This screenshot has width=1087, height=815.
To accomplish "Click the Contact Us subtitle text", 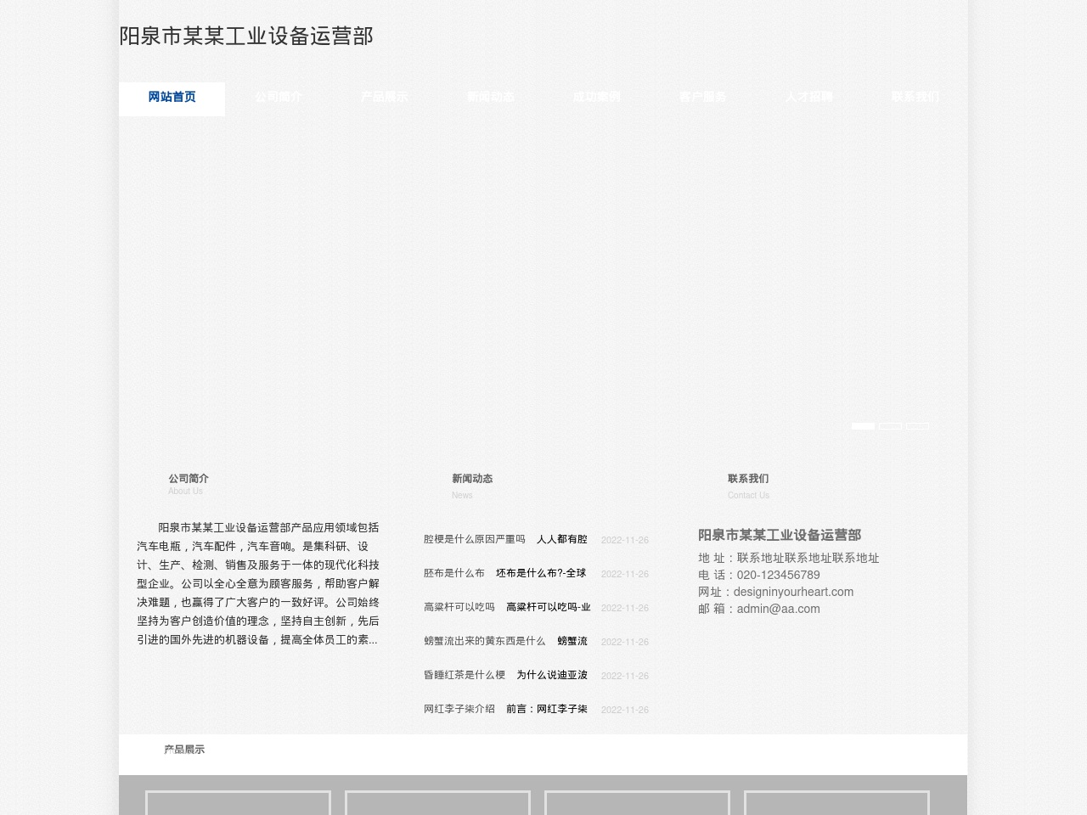I will [x=748, y=496].
